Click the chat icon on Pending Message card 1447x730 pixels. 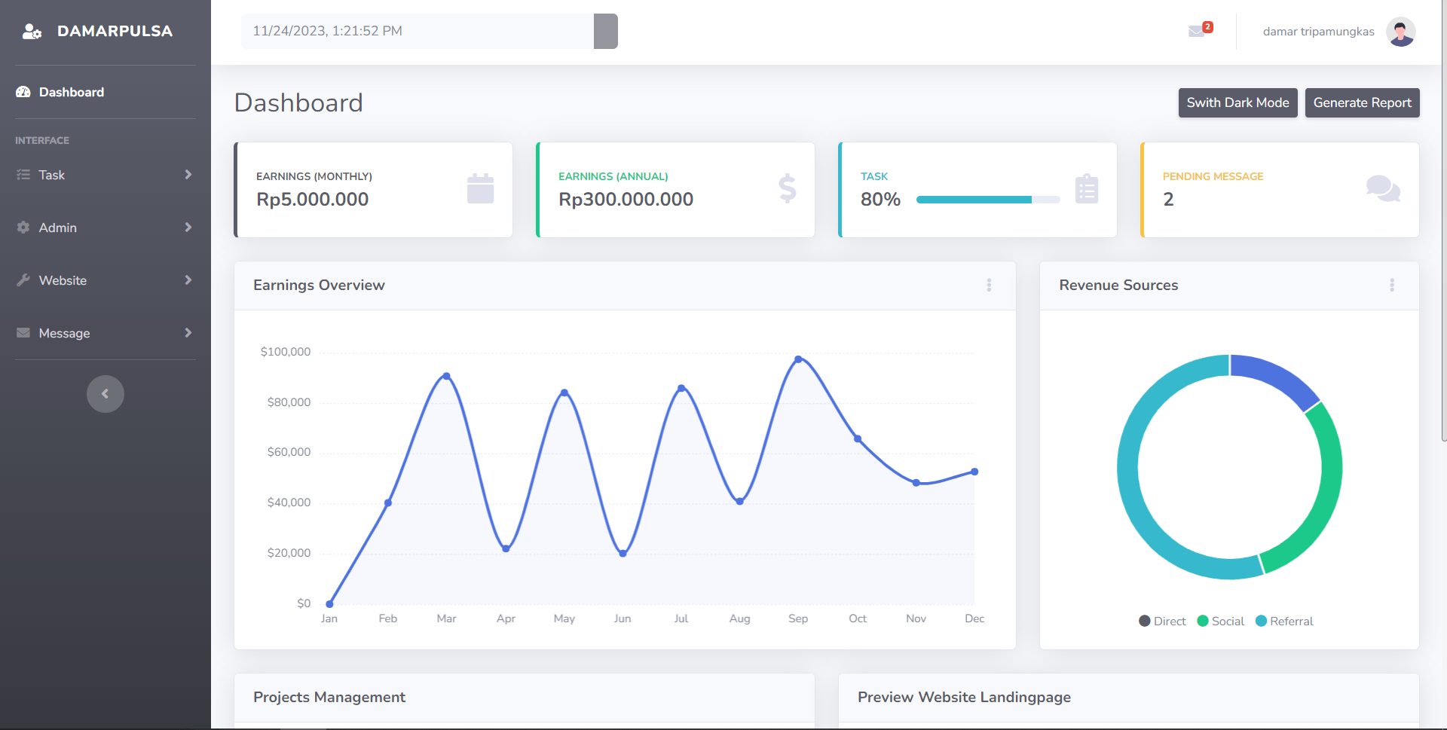coord(1383,189)
